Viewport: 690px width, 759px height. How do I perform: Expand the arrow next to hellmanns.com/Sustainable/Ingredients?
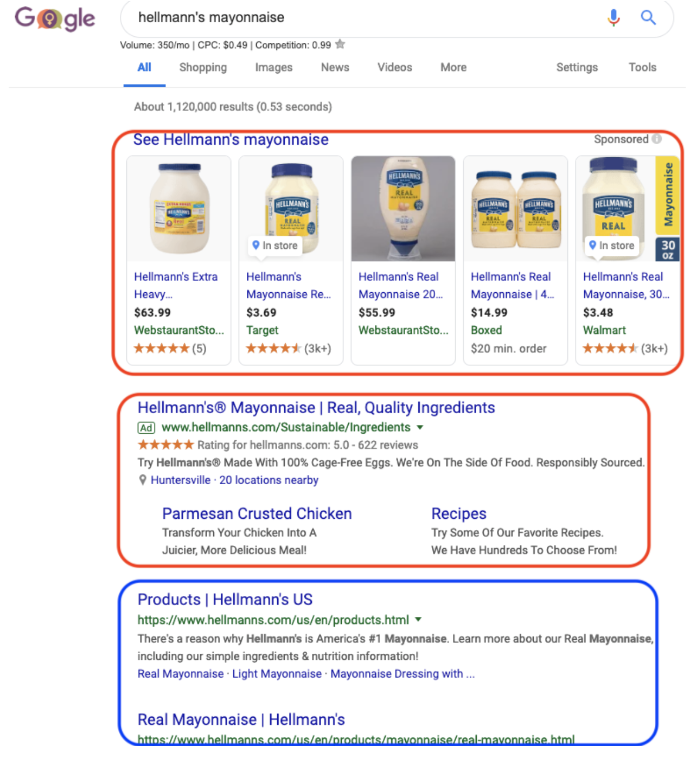click(420, 428)
